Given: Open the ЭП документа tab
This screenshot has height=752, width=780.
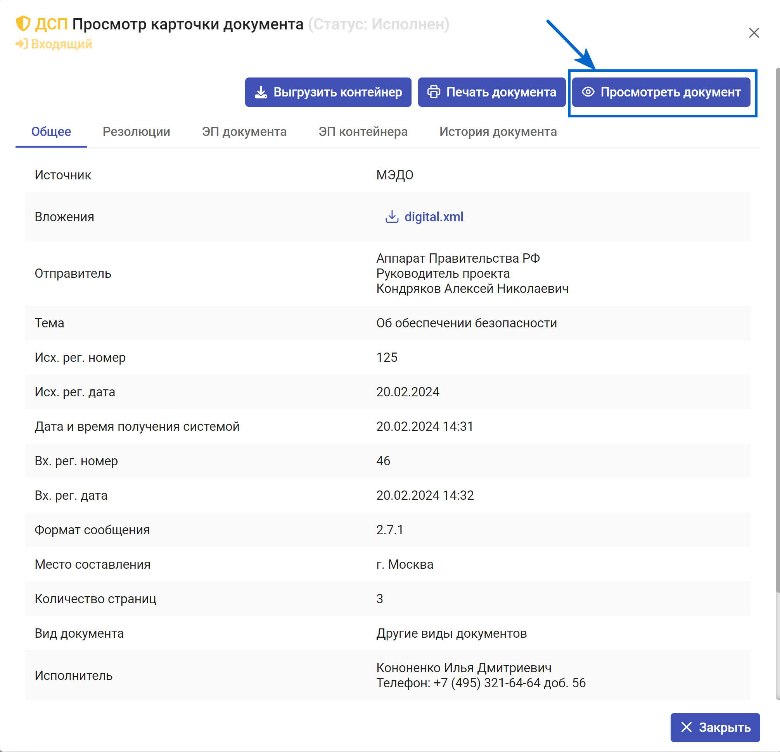Looking at the screenshot, I should (x=244, y=132).
